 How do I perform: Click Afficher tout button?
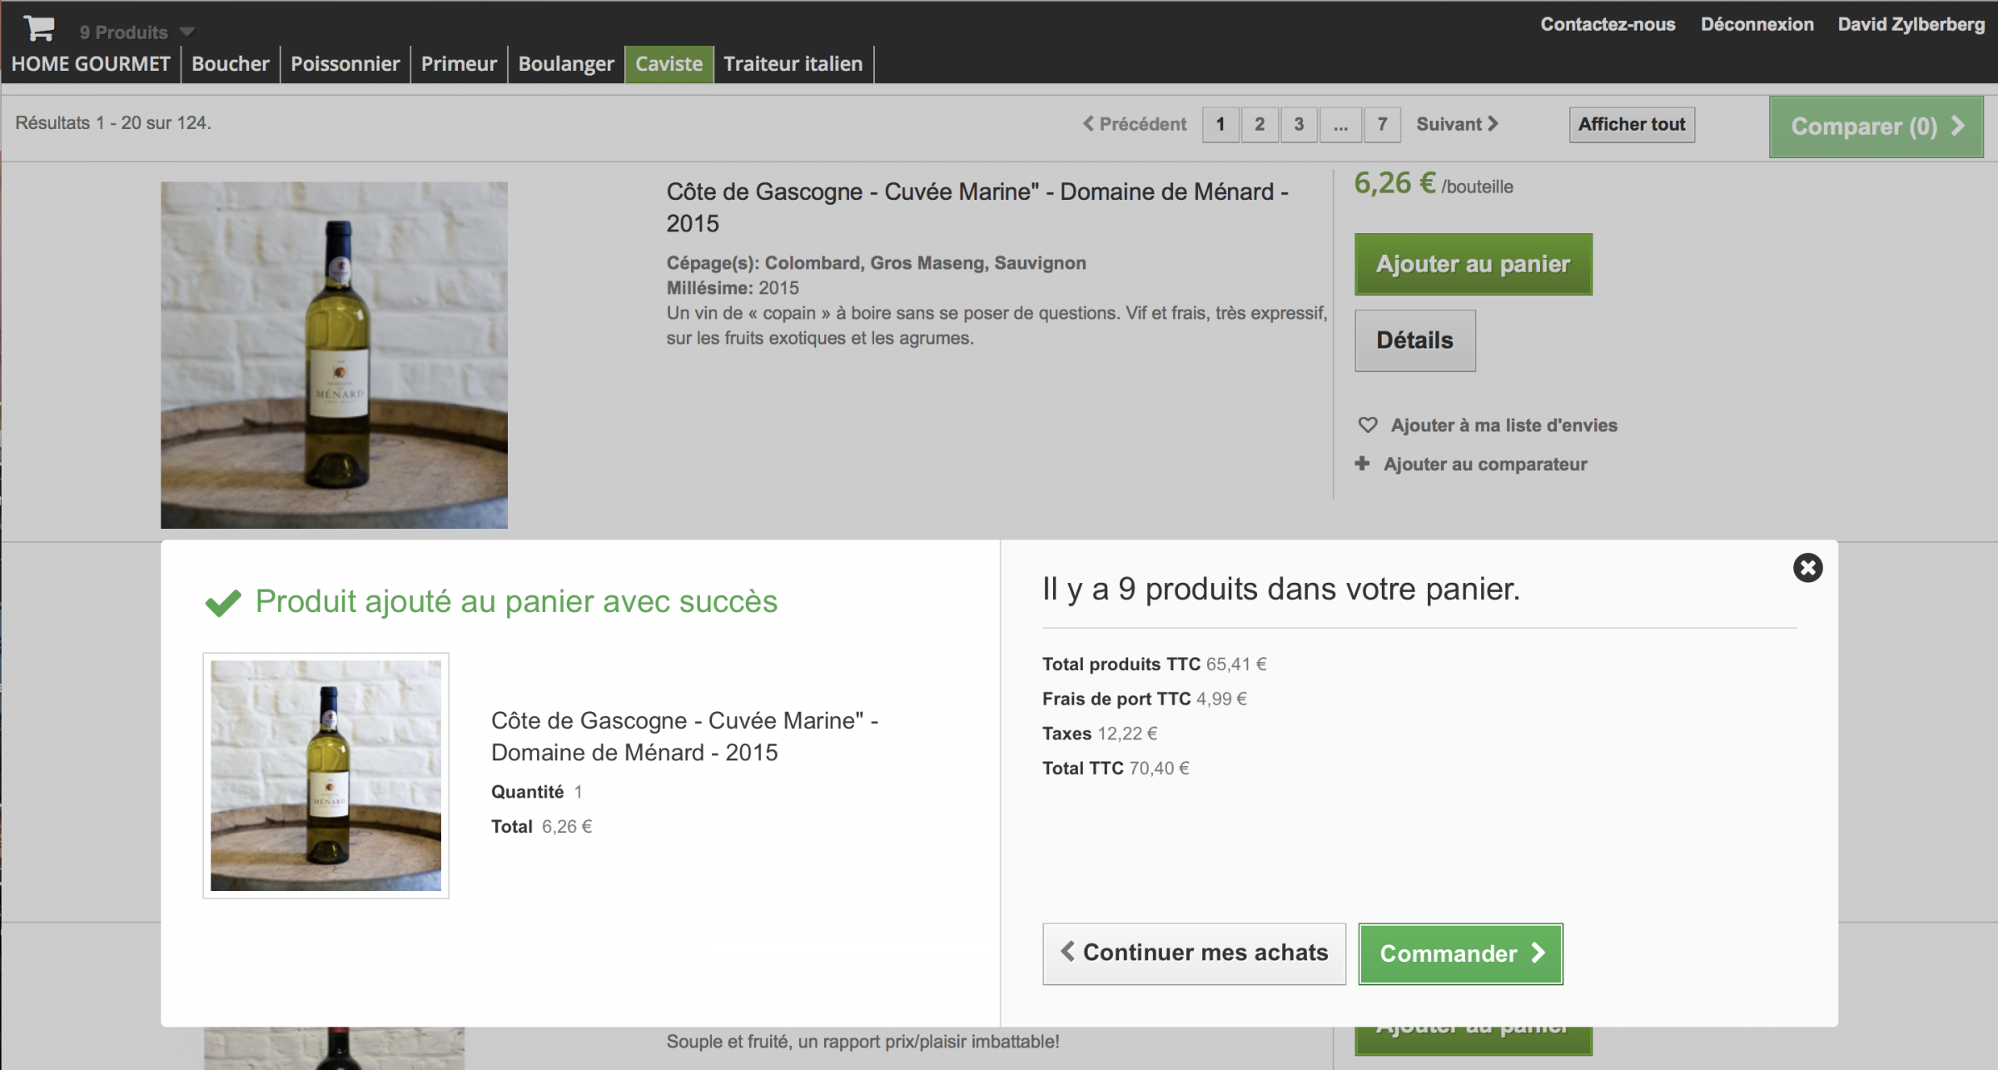pos(1631,125)
